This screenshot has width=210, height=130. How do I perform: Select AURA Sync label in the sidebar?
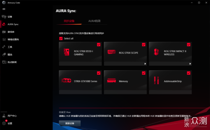pyautogui.click(x=13, y=24)
